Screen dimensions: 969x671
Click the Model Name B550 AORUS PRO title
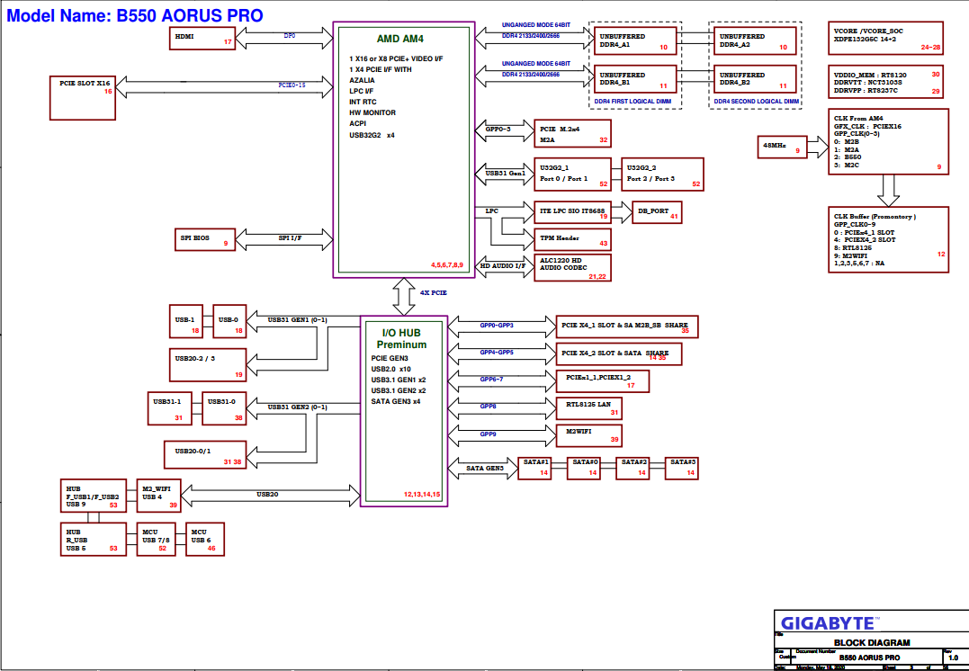coord(135,15)
